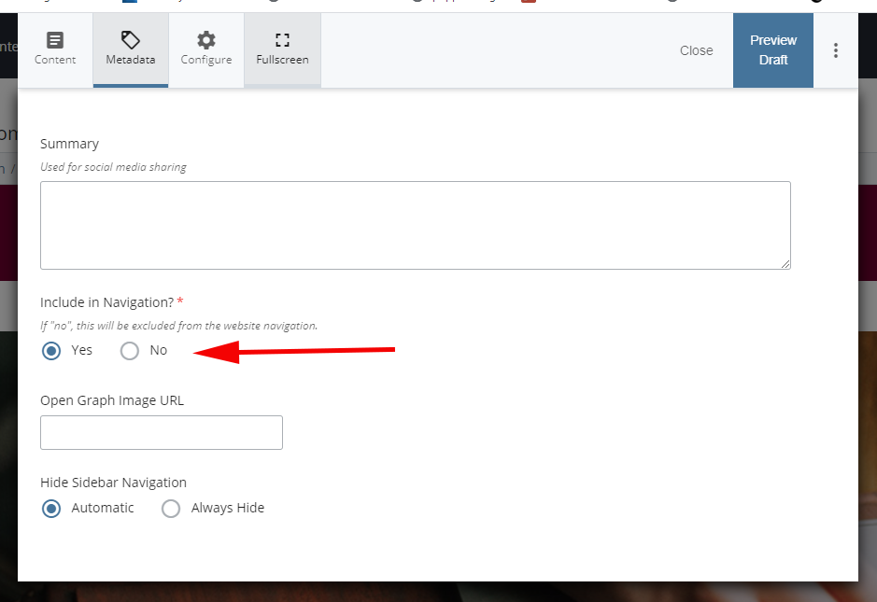Close the editing dialog
Screen dimensions: 877x602
696,50
